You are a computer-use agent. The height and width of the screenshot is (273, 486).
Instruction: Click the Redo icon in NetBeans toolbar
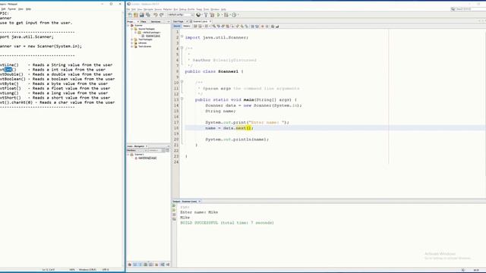pos(162,15)
